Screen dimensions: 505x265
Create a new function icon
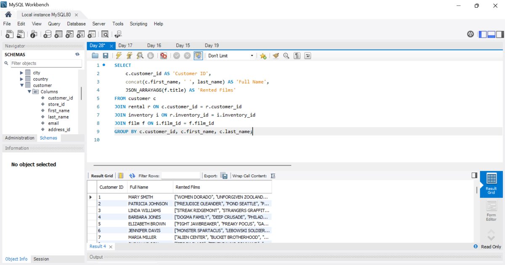(91, 34)
